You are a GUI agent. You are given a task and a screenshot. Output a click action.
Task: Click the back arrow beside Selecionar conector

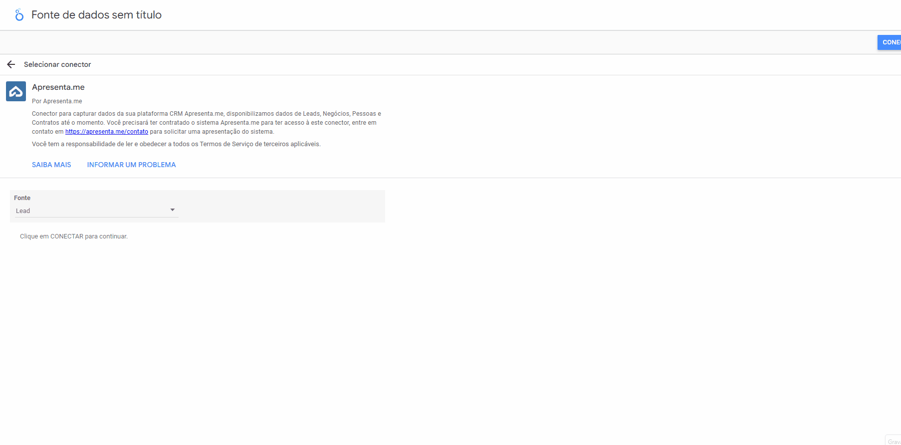[x=11, y=64]
